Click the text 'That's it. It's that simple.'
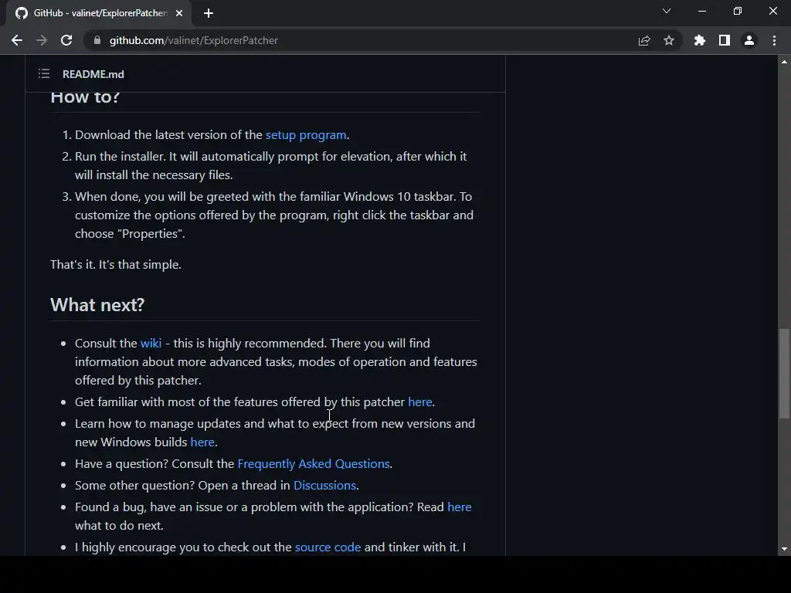The image size is (791, 593). point(116,265)
